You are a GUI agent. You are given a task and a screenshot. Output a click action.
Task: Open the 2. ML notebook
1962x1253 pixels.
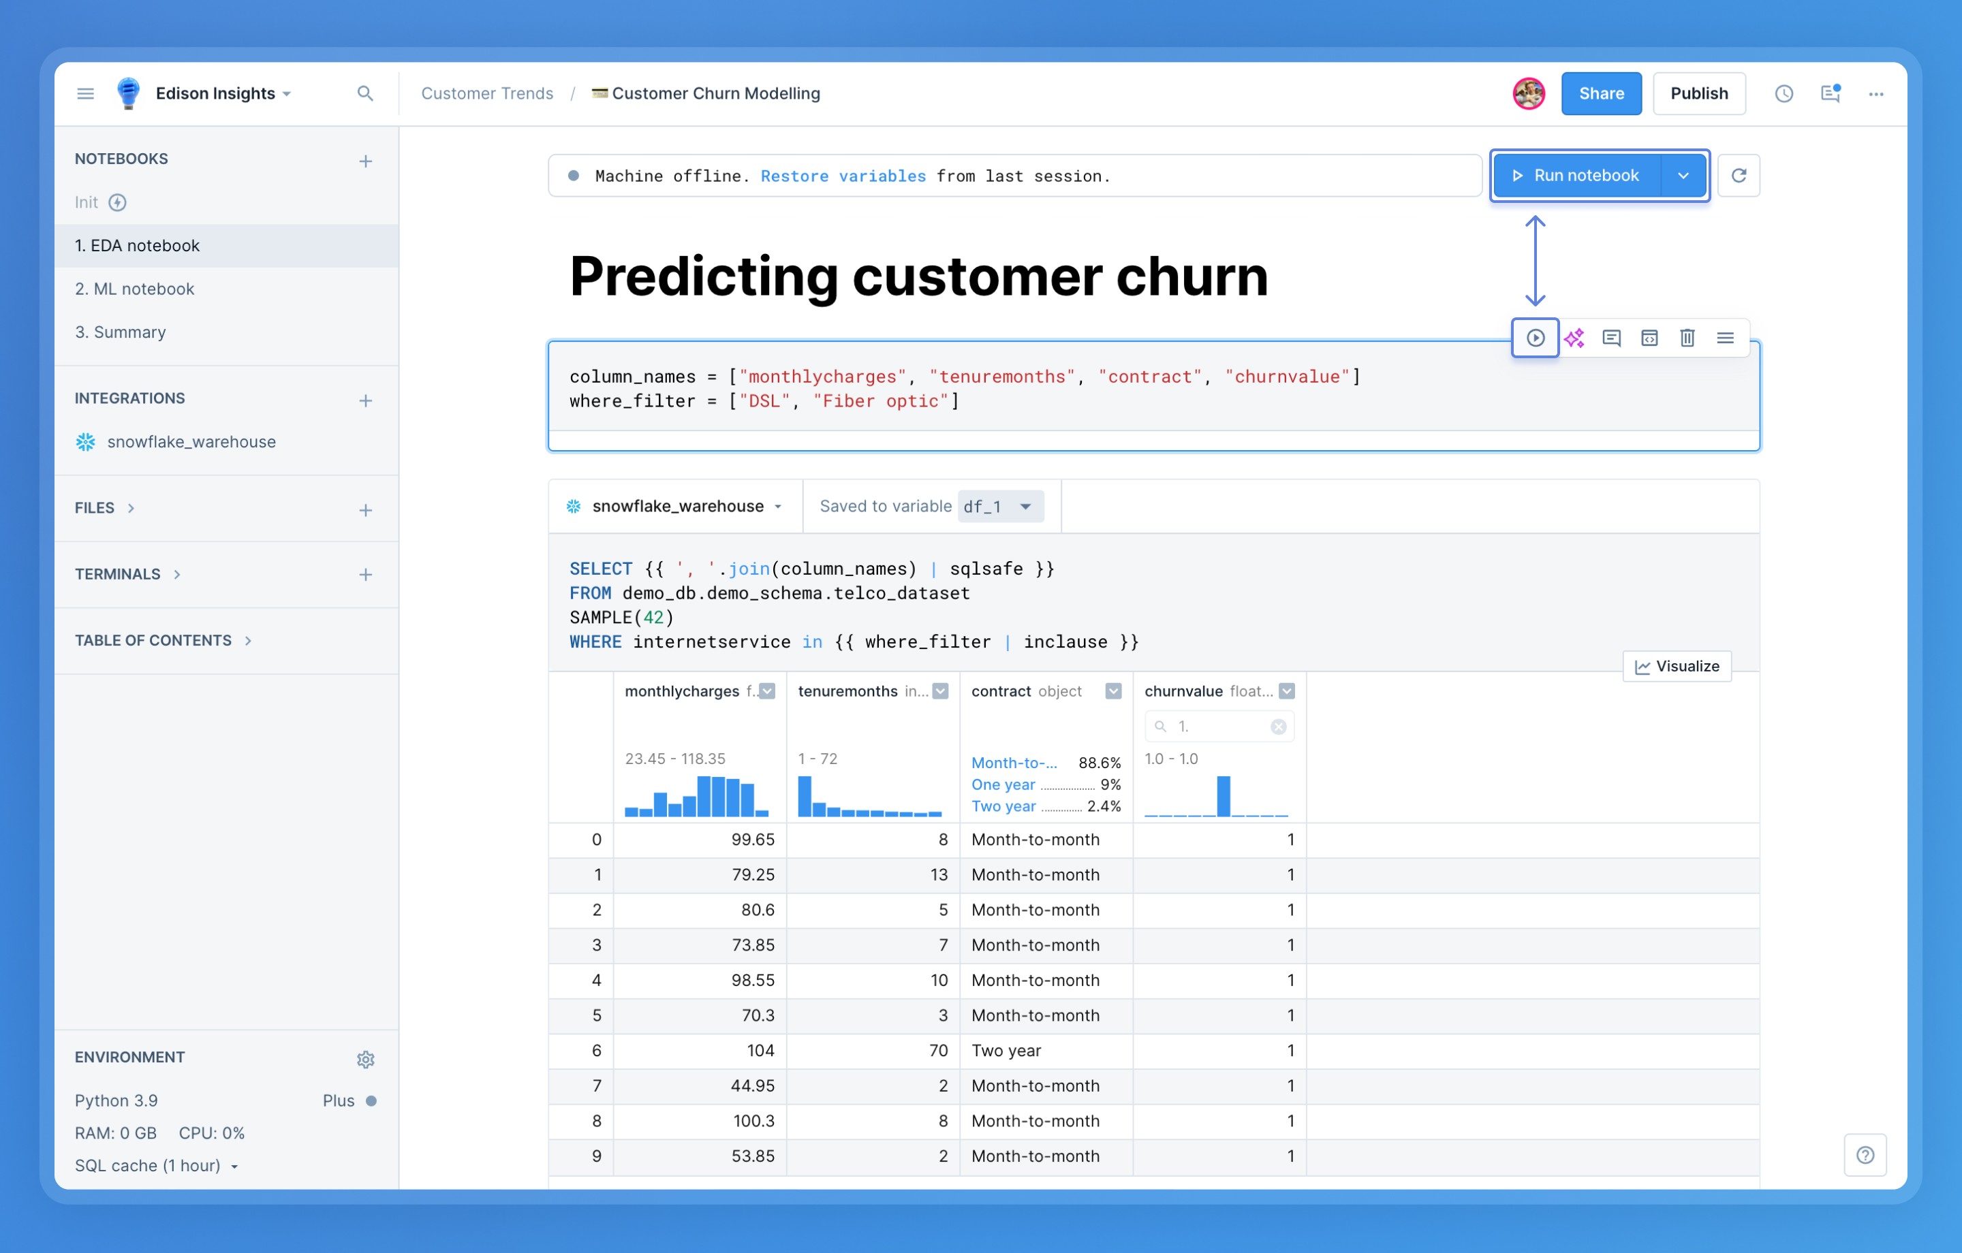coord(134,289)
